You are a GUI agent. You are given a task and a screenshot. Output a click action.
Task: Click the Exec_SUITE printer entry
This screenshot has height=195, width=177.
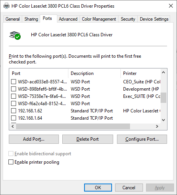[x=142, y=96]
